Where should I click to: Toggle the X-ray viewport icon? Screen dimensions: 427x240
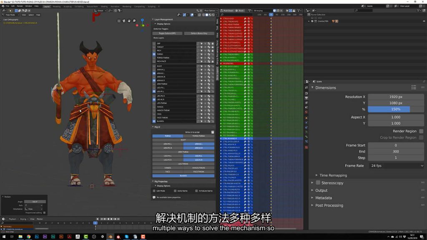pos(199,15)
